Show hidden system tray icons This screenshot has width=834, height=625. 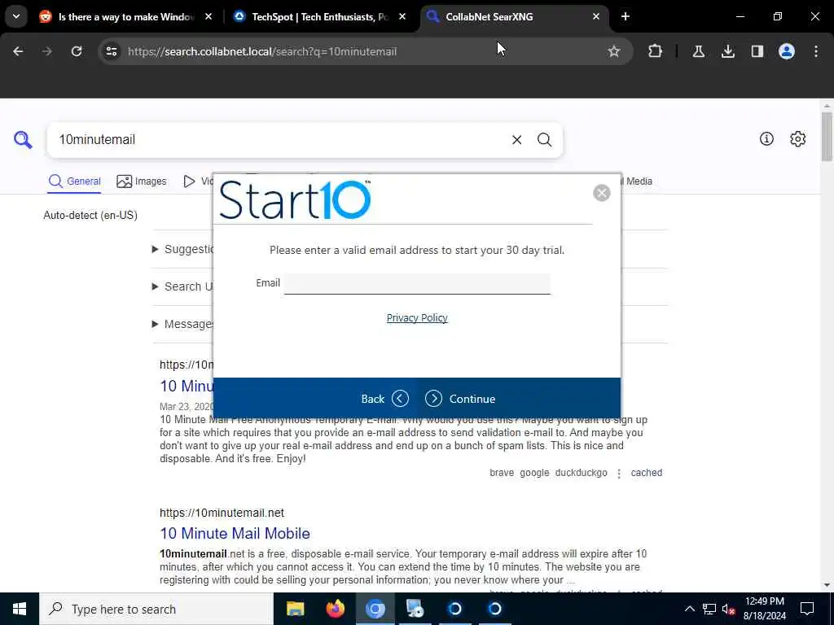(689, 609)
